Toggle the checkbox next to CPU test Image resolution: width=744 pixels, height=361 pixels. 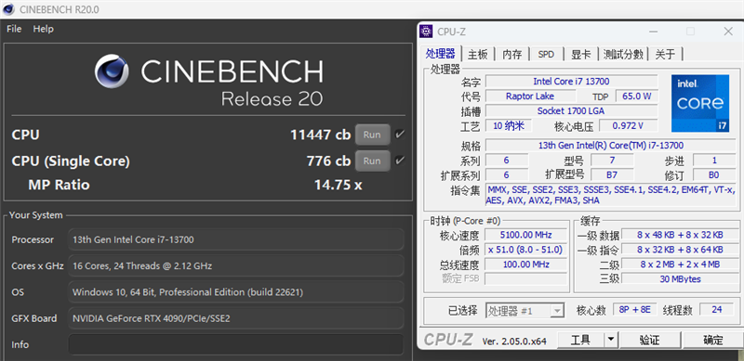(400, 135)
